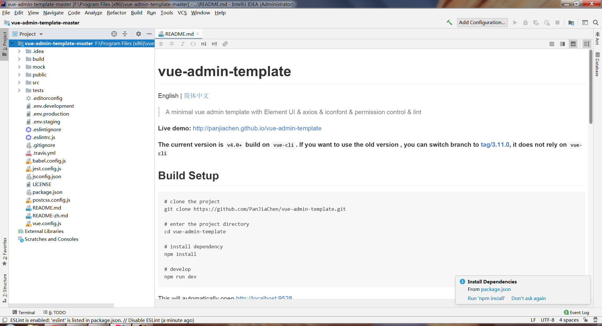Click Collapse All icon in Project panel
The width and height of the screenshot is (602, 326).
[x=125, y=34]
